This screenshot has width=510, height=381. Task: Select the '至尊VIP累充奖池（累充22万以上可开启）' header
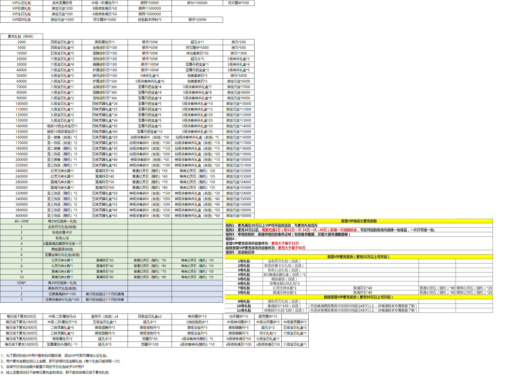pyautogui.click(x=359, y=257)
